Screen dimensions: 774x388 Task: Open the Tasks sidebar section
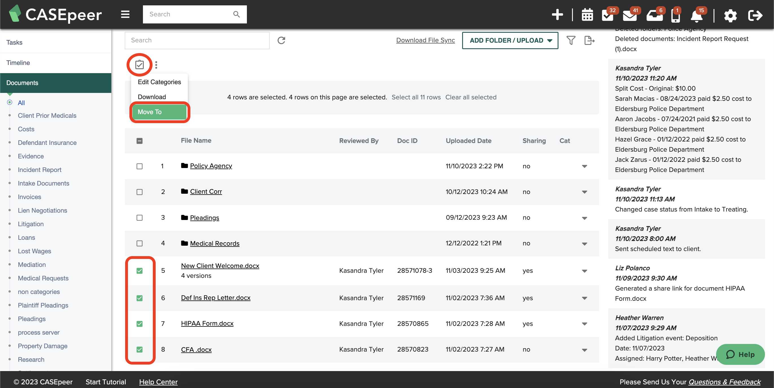[56, 42]
